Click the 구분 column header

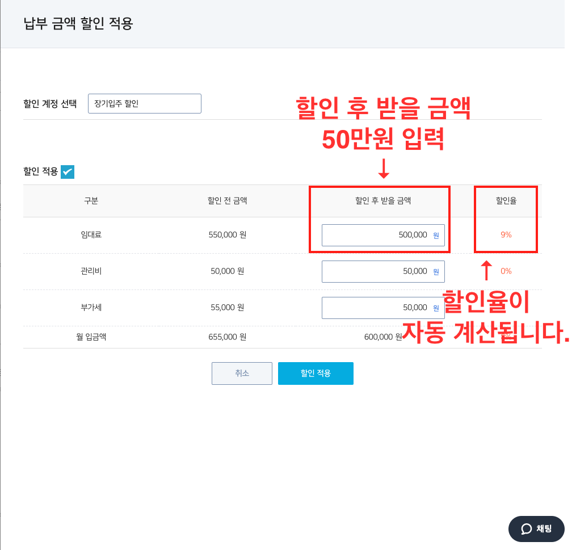(91, 200)
